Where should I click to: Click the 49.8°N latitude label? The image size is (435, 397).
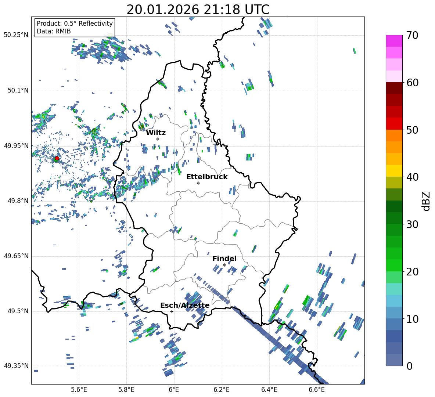[x=18, y=201]
